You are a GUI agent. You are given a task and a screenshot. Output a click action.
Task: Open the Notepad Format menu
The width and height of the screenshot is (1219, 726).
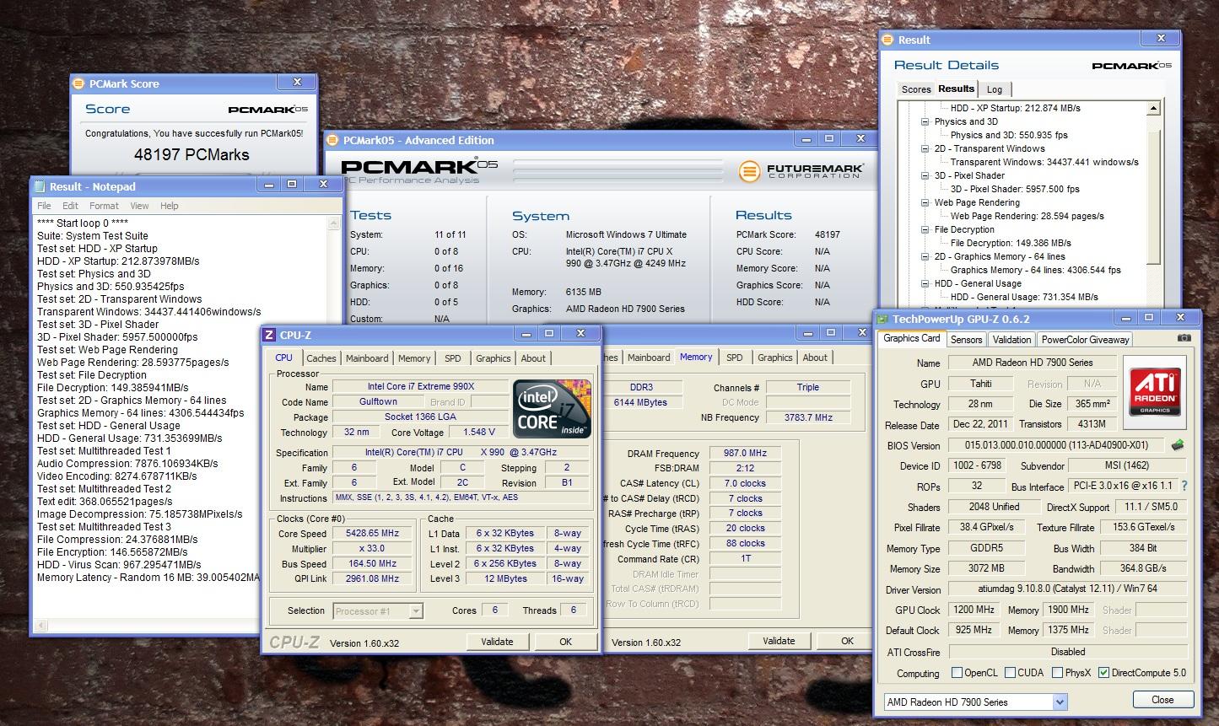104,206
